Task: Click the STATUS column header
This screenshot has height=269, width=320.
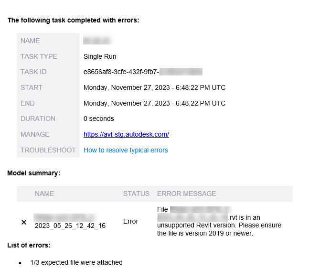Action: point(136,194)
